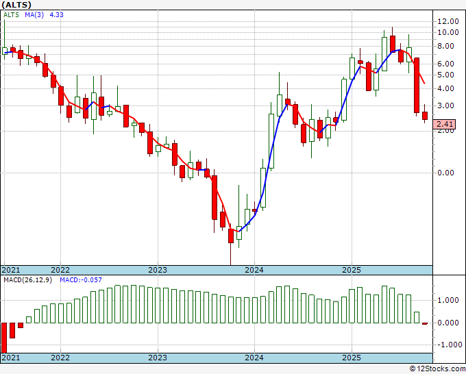Click 2021 on the MACD timeline
The height and width of the screenshot is (374, 466).
[x=11, y=358]
